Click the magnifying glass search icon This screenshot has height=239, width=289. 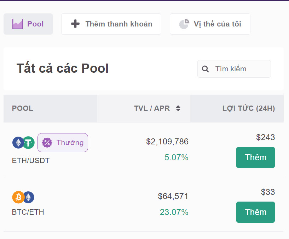pyautogui.click(x=205, y=69)
